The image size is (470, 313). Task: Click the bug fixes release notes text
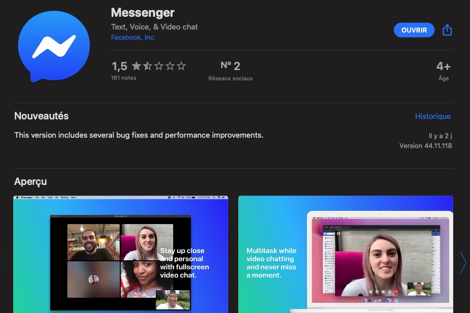(x=139, y=135)
